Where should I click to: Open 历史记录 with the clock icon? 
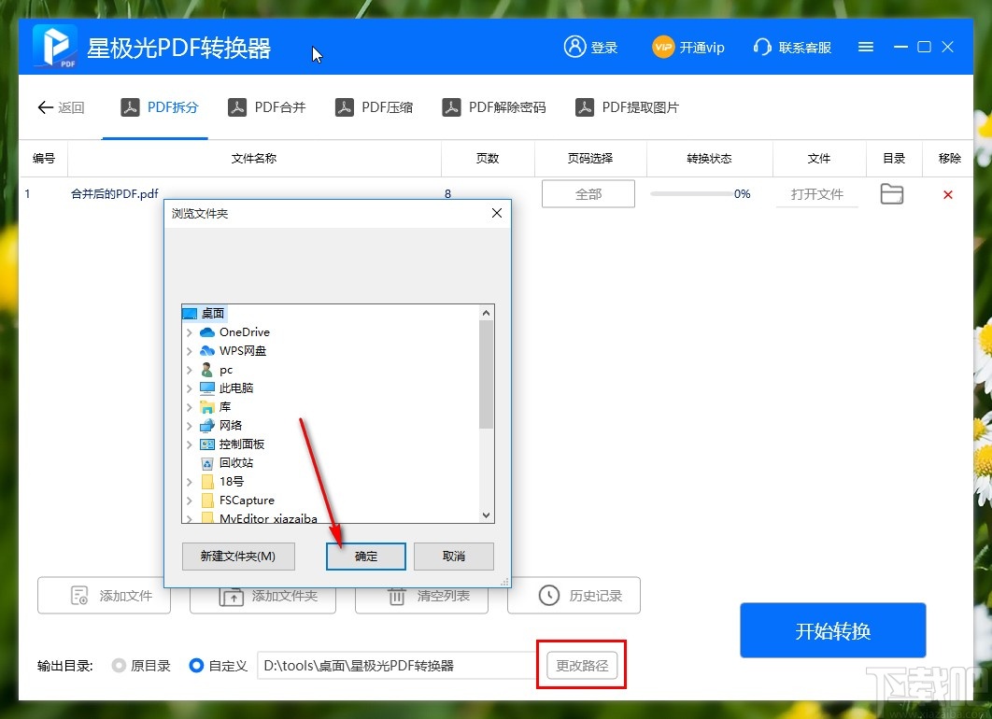(546, 596)
